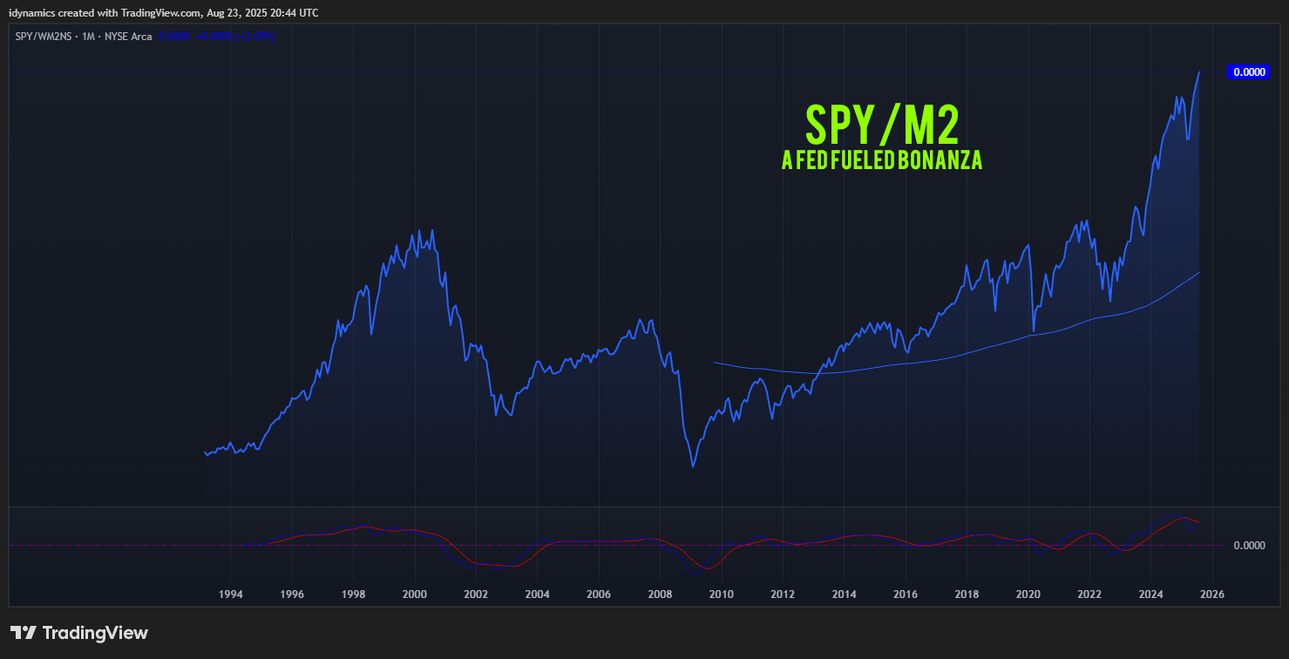1289x659 pixels.
Task: Click the 1998 label on time axis
Action: (353, 594)
